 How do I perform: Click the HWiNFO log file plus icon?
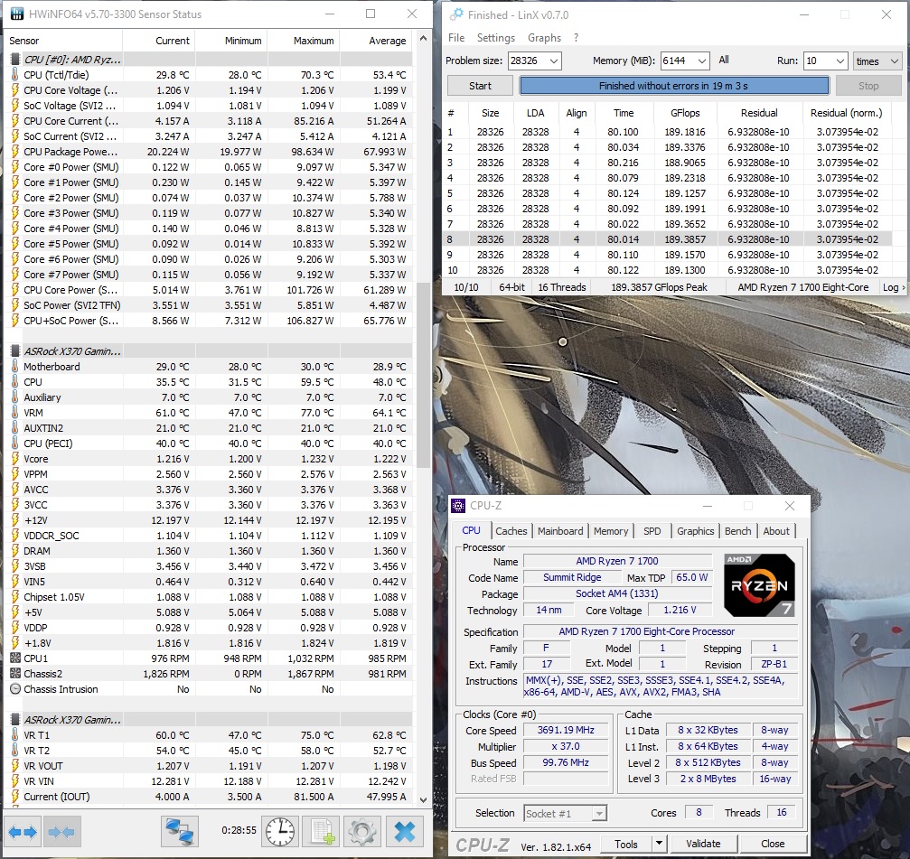point(322,832)
